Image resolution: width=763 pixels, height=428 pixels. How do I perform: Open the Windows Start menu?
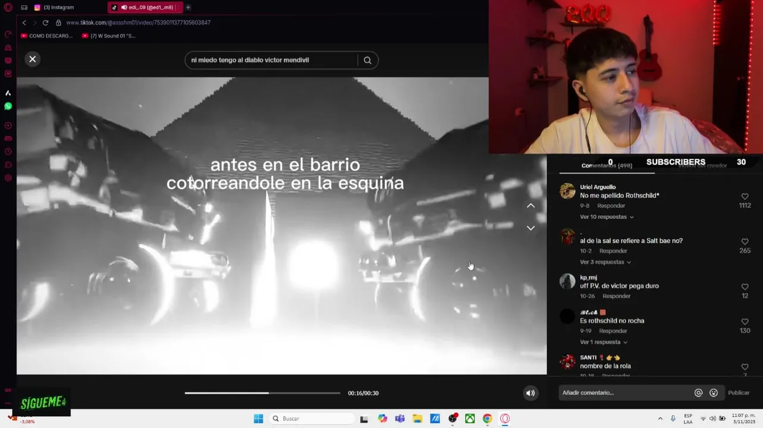coord(258,418)
